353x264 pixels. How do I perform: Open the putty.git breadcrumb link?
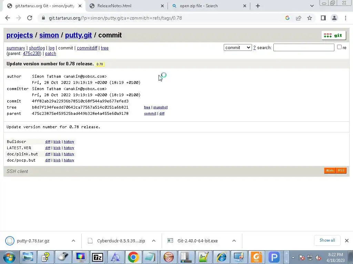78,35
